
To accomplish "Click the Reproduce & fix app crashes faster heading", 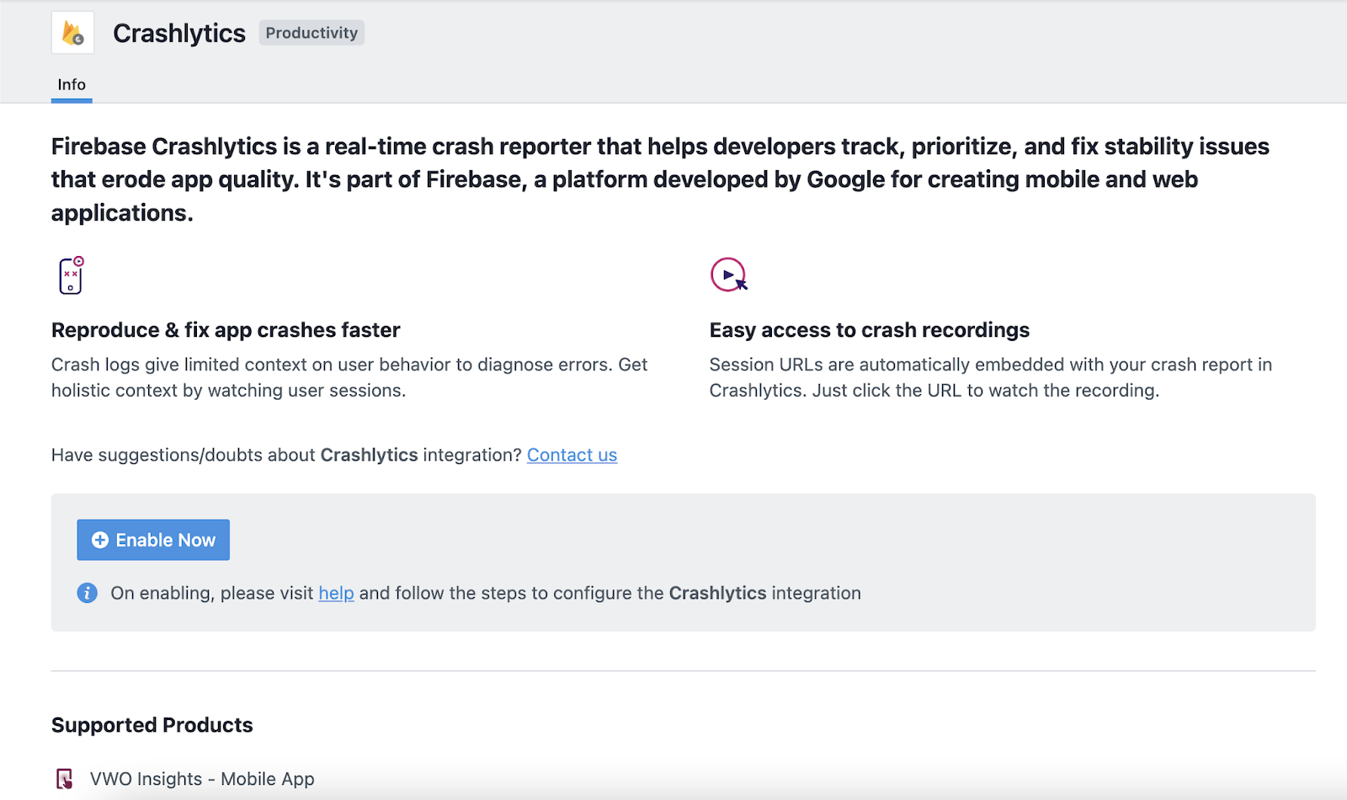I will 226,330.
